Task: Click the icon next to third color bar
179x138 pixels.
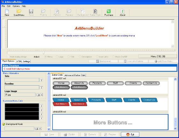Action: 42,114
